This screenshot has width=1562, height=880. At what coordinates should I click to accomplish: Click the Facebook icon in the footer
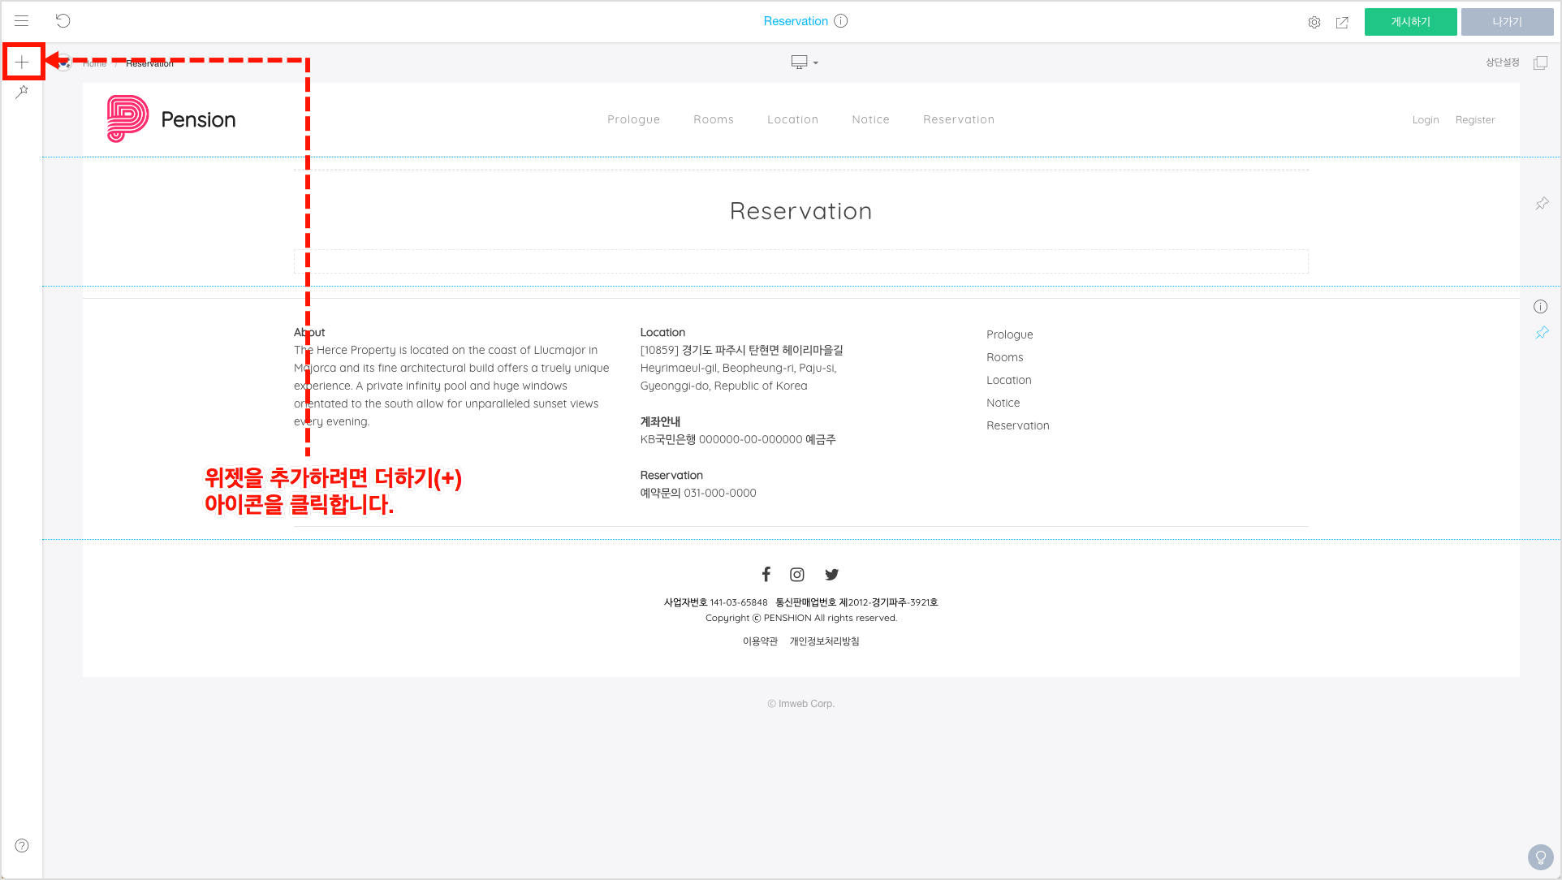(x=766, y=575)
